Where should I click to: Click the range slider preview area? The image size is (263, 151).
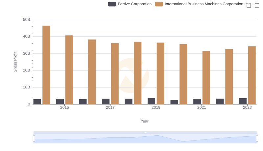click(x=145, y=139)
